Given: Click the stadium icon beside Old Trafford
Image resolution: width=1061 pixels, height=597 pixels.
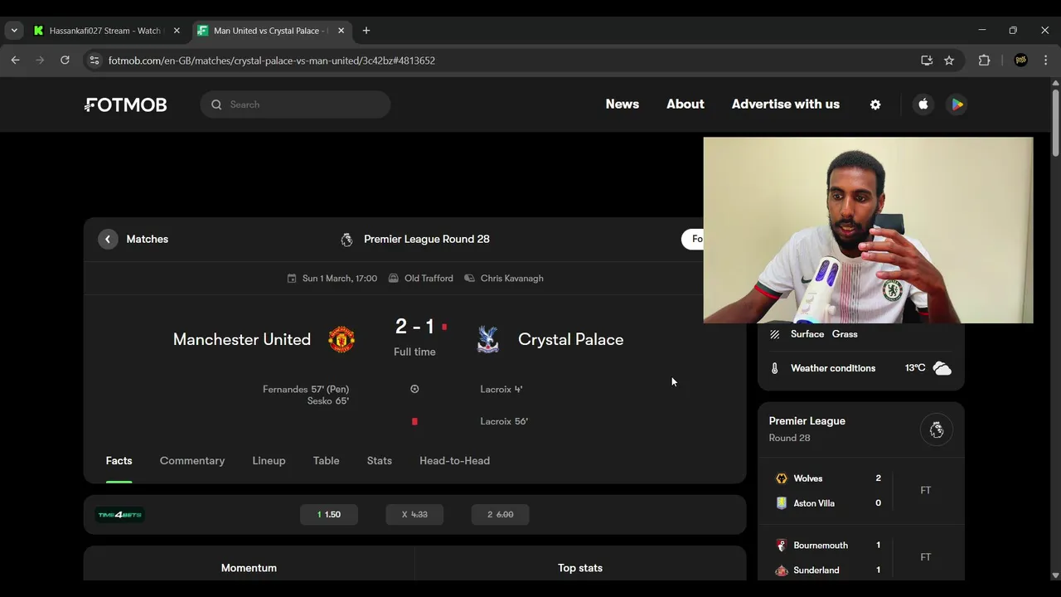Looking at the screenshot, I should (x=394, y=279).
